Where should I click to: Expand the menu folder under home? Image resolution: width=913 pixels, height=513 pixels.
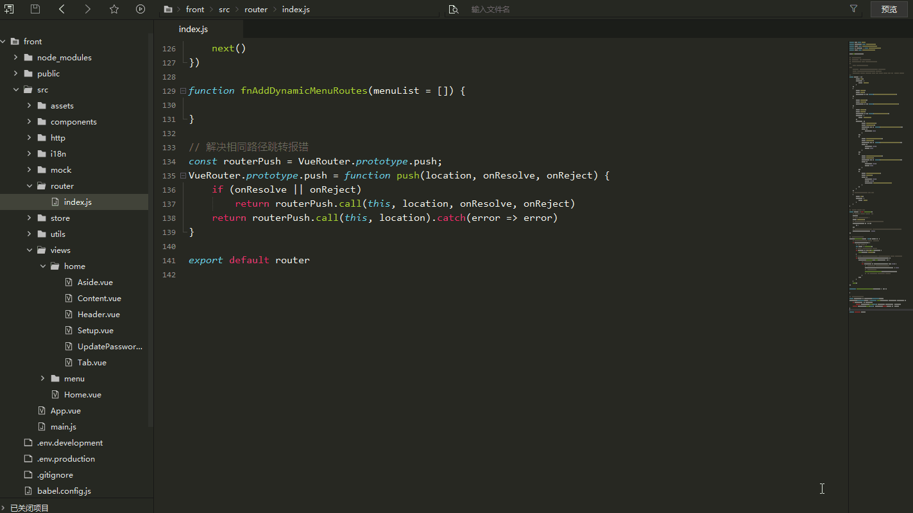(42, 378)
